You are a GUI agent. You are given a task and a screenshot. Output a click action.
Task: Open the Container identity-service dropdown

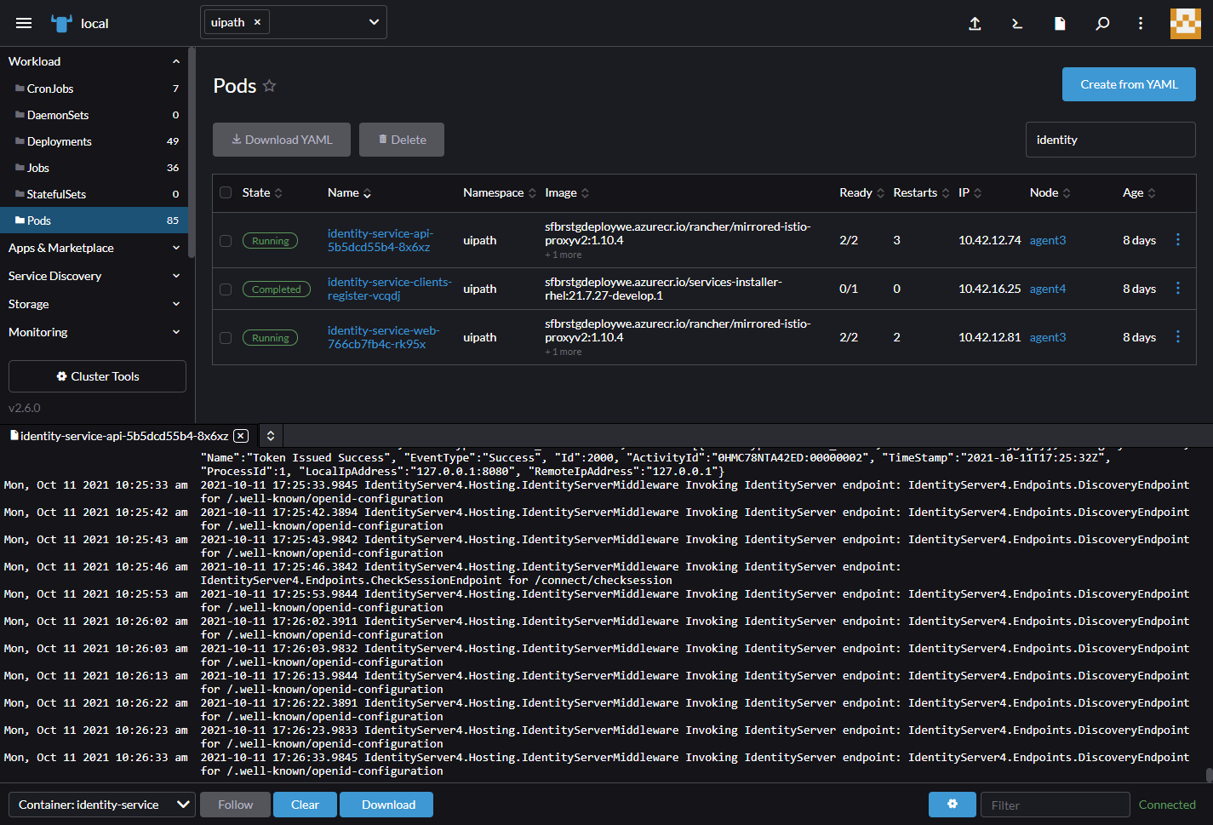point(102,805)
